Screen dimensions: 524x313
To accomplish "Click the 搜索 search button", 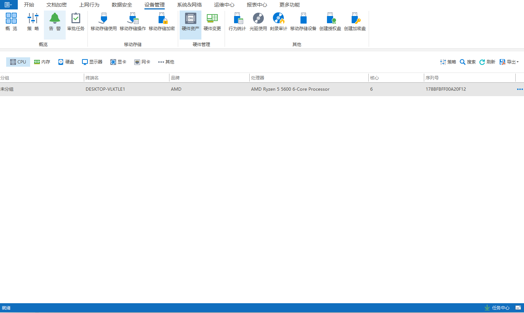I will coord(468,62).
